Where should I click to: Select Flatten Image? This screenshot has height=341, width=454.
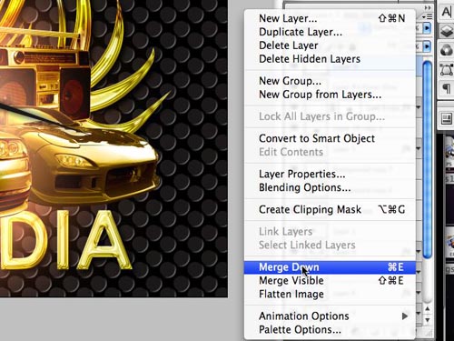pyautogui.click(x=330, y=294)
